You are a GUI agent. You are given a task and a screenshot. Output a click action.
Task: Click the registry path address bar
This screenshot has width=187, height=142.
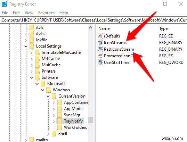[x=93, y=20]
